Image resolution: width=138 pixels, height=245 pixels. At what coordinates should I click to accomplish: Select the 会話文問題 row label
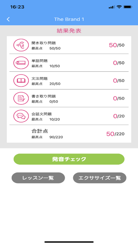click(42, 114)
